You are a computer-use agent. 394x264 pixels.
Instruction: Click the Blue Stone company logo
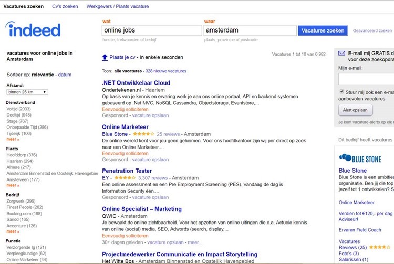(x=360, y=159)
